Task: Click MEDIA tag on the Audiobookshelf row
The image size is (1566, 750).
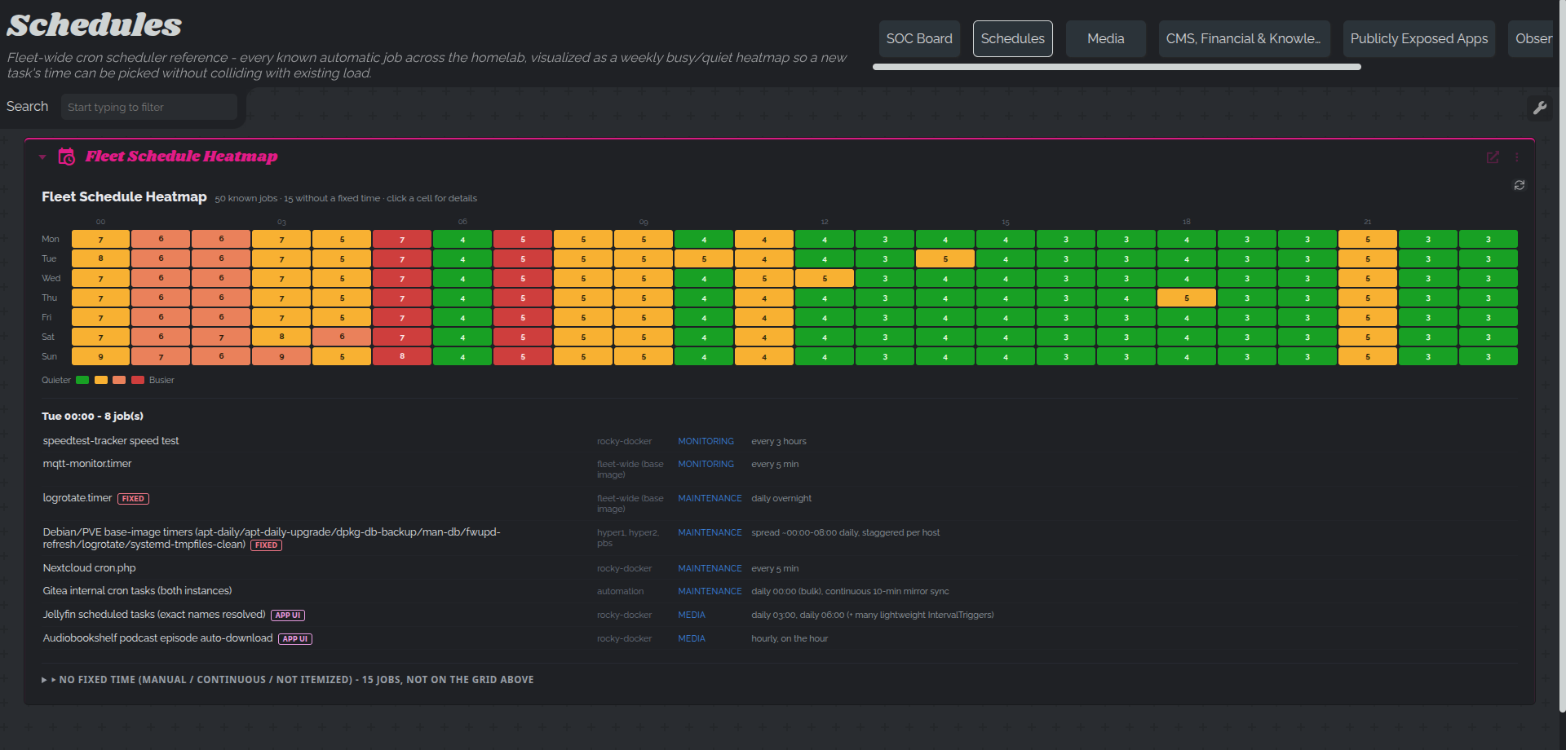Action: 692,638
